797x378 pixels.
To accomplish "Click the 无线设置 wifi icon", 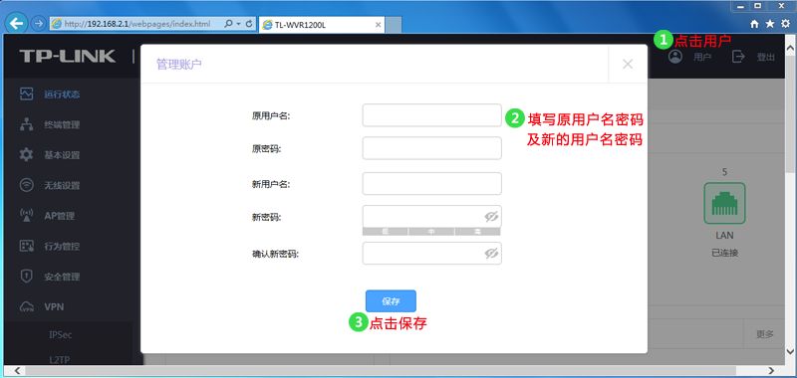I will (27, 185).
